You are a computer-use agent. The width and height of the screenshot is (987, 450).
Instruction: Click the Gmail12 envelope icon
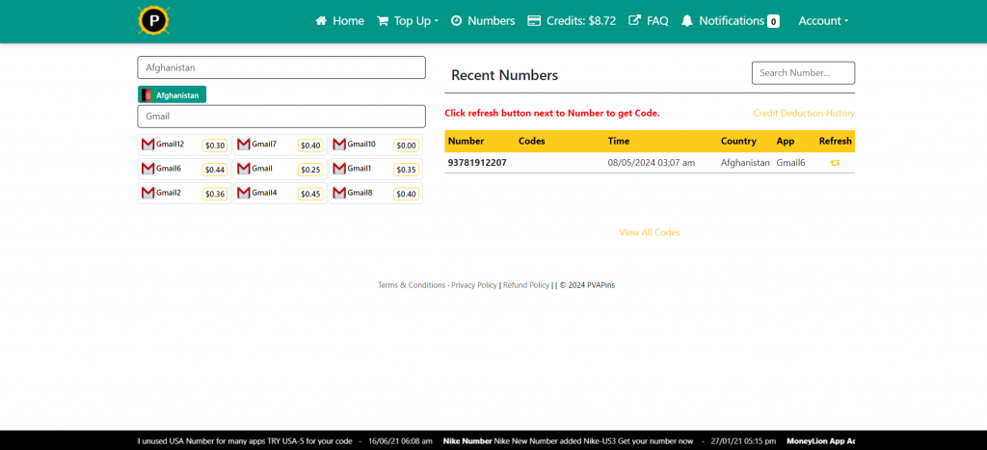(x=147, y=145)
